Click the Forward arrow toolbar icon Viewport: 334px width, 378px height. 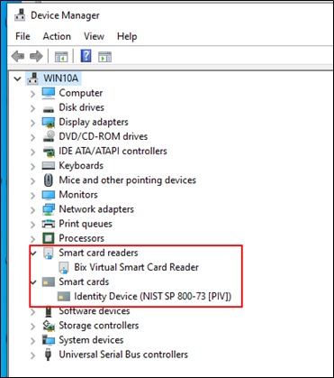36,57
